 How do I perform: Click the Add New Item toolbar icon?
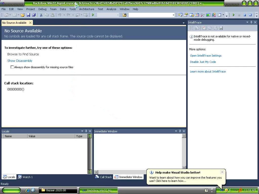pos(14,15)
